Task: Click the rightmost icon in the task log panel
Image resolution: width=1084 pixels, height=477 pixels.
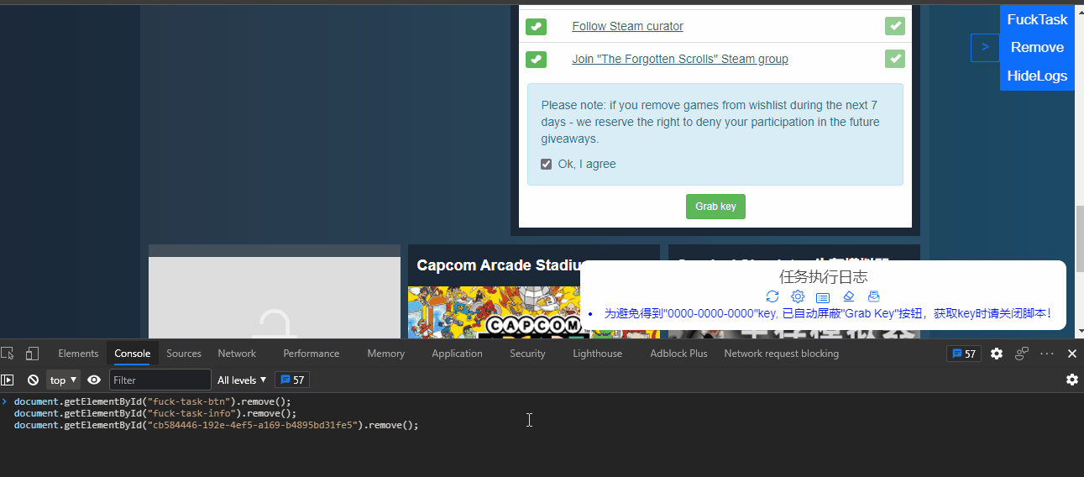Action: coord(873,296)
